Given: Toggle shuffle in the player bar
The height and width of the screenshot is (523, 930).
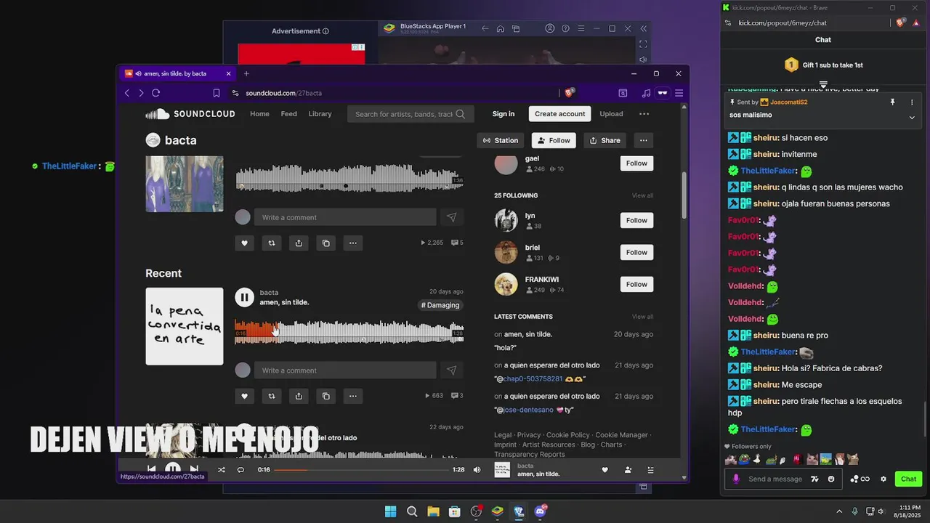Looking at the screenshot, I should 221,470.
